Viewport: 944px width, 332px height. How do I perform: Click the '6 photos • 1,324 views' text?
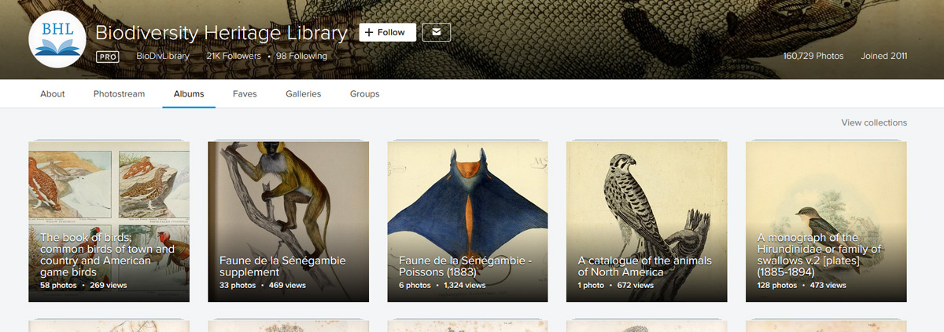[442, 286]
